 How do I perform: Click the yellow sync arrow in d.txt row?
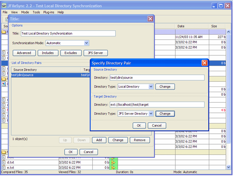[113, 162]
